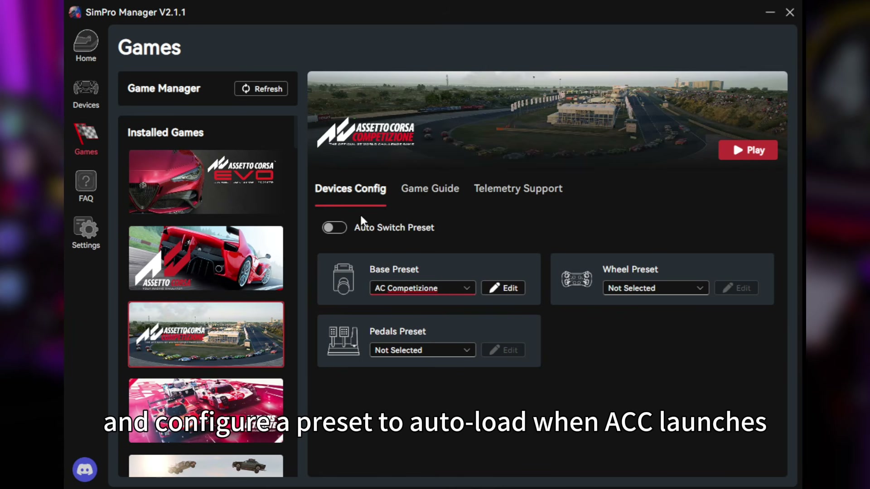This screenshot has height=489, width=870.
Task: Click the installed games list scrollbar
Action: 295,131
